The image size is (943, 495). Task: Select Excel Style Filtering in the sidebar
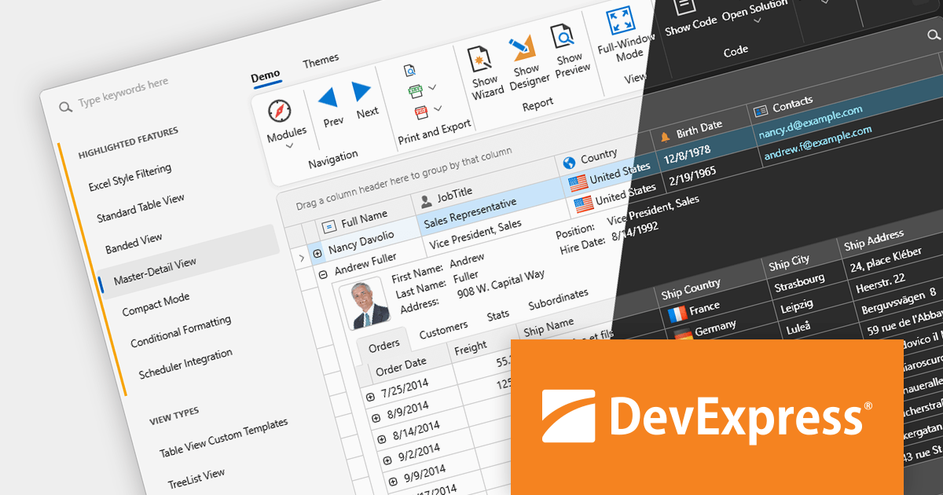click(x=130, y=178)
